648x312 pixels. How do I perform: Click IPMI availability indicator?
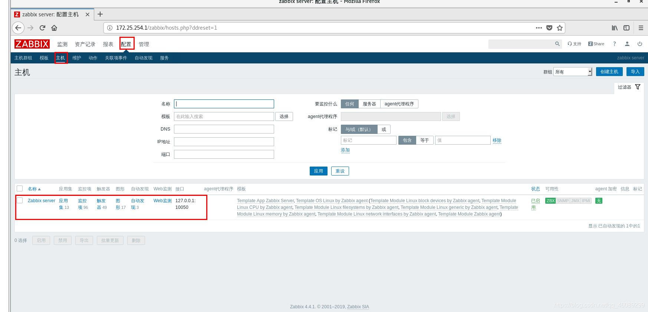click(x=586, y=201)
